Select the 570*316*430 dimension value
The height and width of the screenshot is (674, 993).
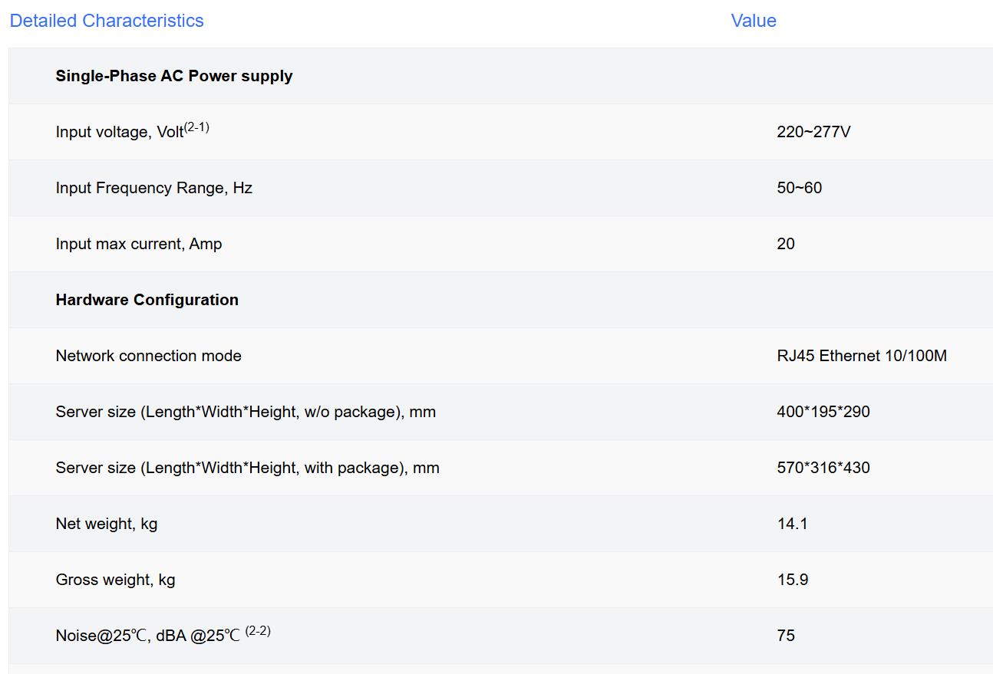pos(823,468)
